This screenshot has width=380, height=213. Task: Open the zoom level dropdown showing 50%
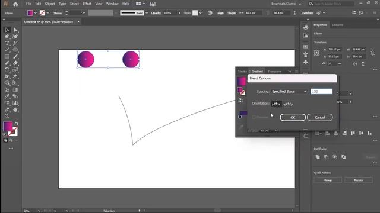click(x=39, y=211)
